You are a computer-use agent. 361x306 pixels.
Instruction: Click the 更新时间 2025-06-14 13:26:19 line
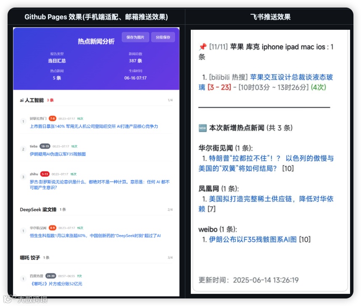coord(248,280)
